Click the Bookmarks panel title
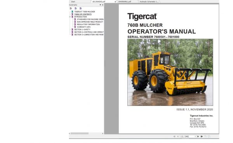The width and height of the screenshot is (233, 143). [73, 5]
